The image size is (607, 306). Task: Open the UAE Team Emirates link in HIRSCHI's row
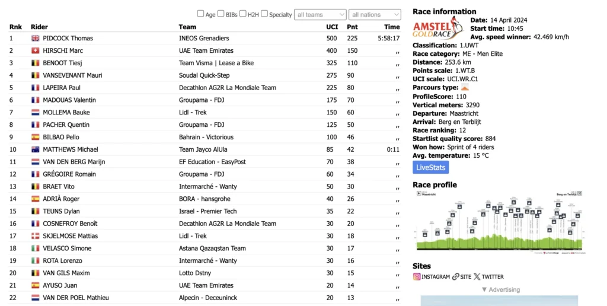pyautogui.click(x=206, y=51)
